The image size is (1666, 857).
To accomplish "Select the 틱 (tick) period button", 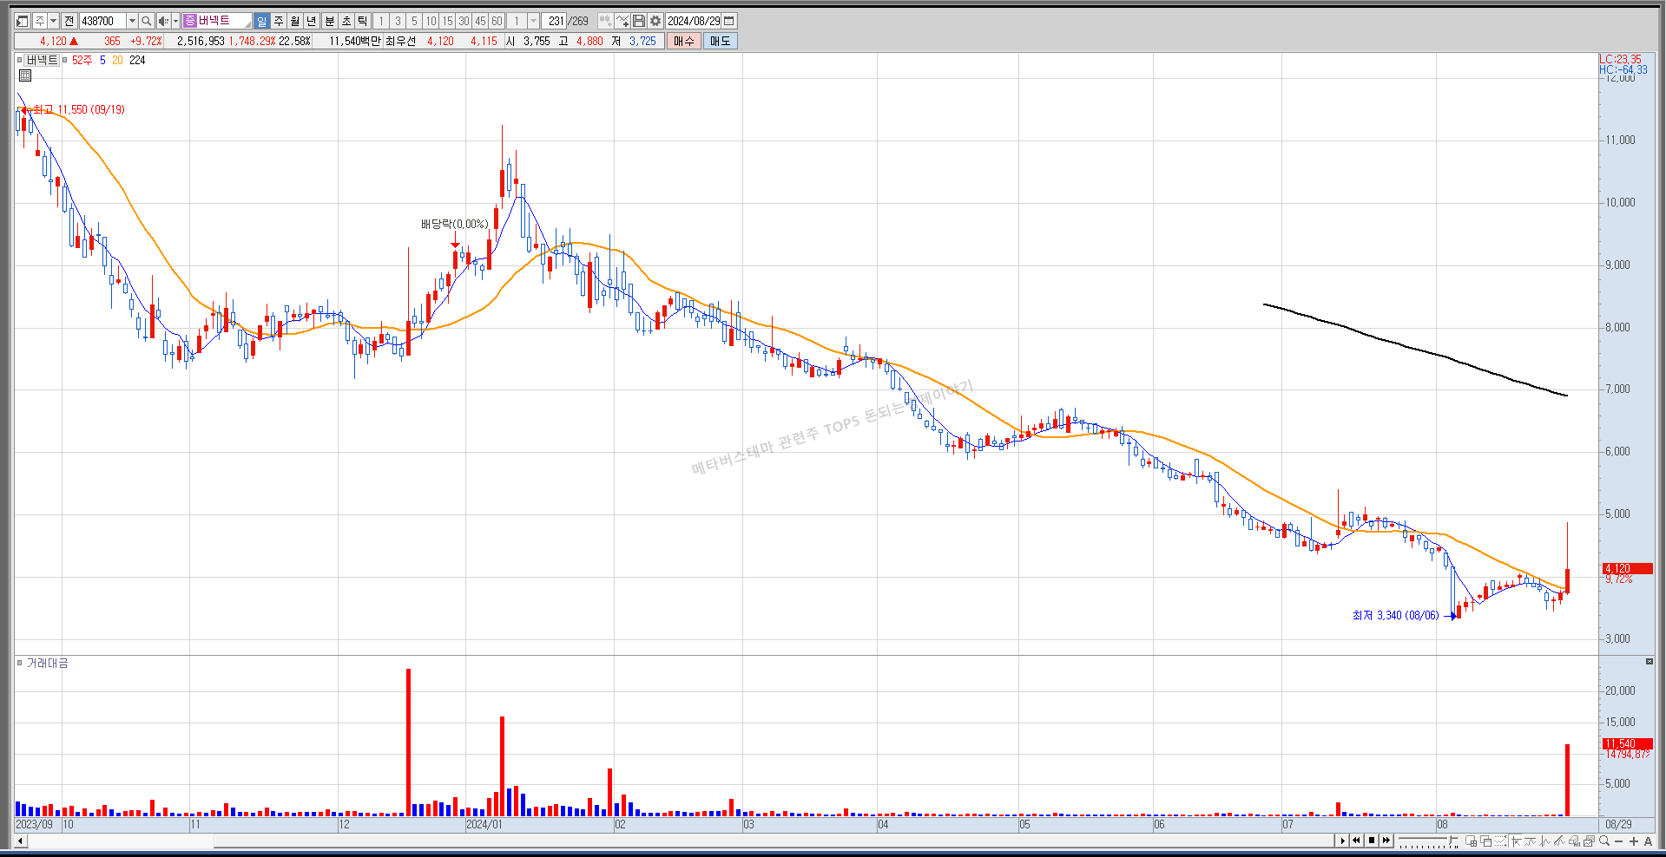I will [x=362, y=21].
